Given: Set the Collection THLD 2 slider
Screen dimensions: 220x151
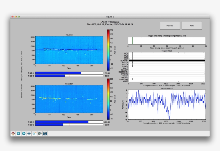Looking at the screenshot, I should [x=69, y=125].
